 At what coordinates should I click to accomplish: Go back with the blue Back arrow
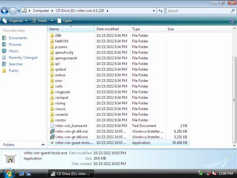pyautogui.click(x=4, y=11)
